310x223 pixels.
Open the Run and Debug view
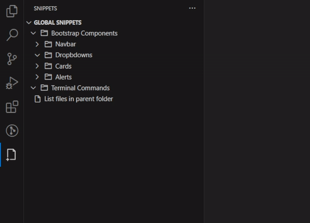click(12, 83)
